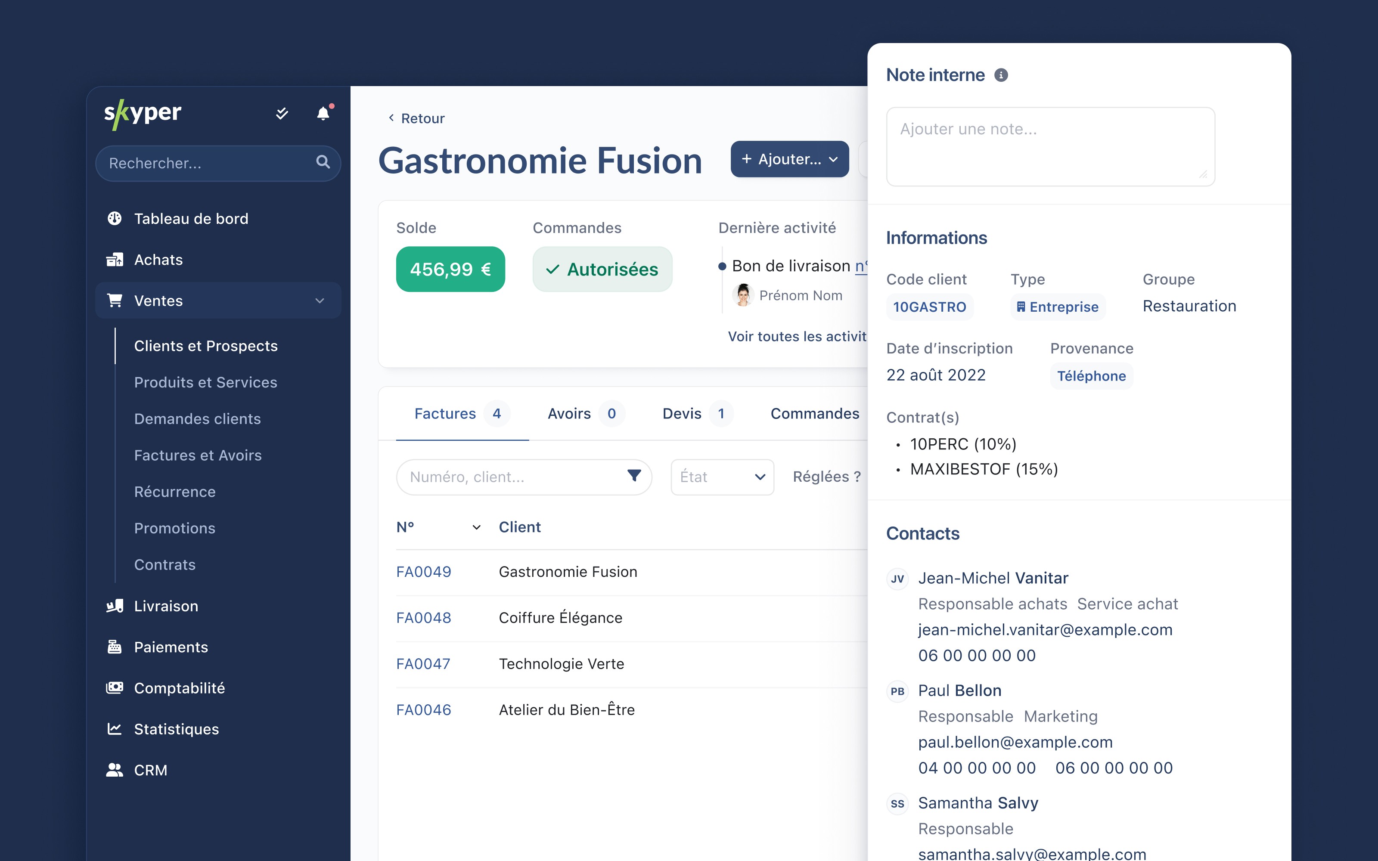The height and width of the screenshot is (861, 1378).
Task: Open Produits et Services submenu item
Action: coord(205,382)
